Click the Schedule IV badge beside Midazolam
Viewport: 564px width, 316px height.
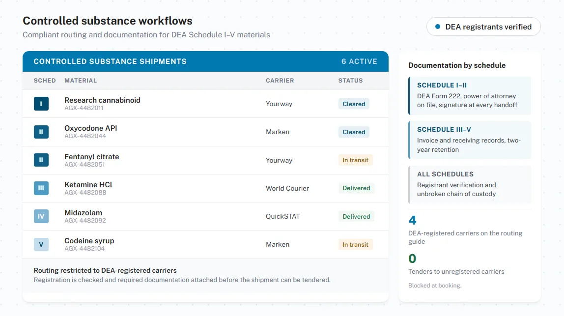[x=41, y=216]
